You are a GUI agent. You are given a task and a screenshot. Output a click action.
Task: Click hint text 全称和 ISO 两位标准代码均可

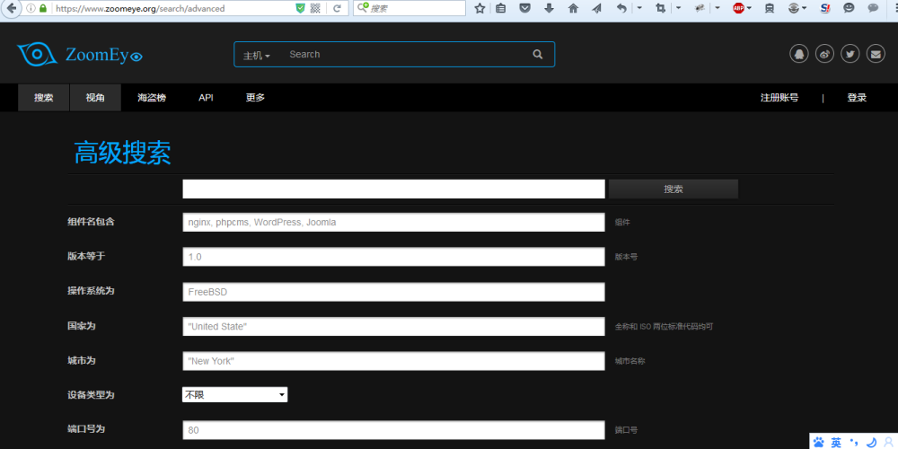664,327
